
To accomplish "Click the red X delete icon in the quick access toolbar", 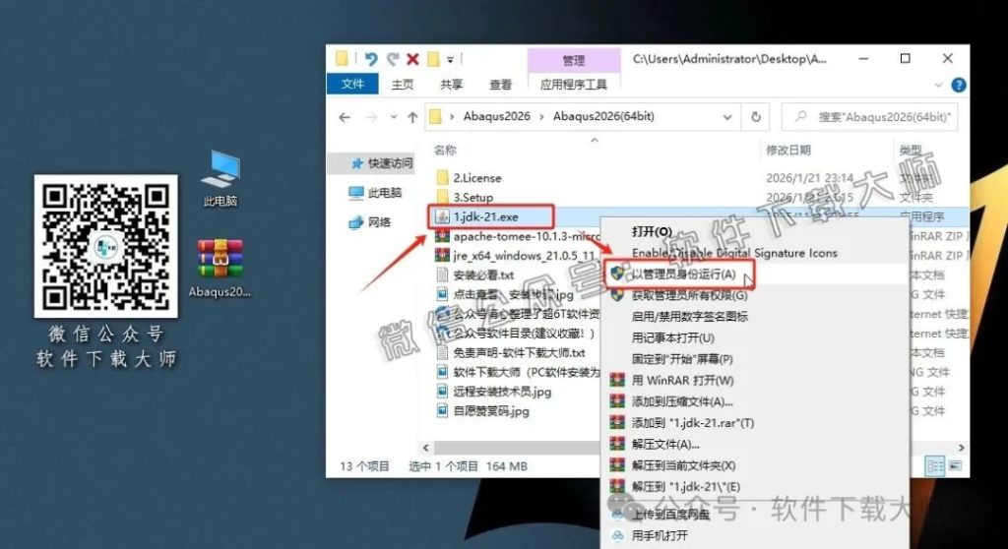I will (412, 59).
